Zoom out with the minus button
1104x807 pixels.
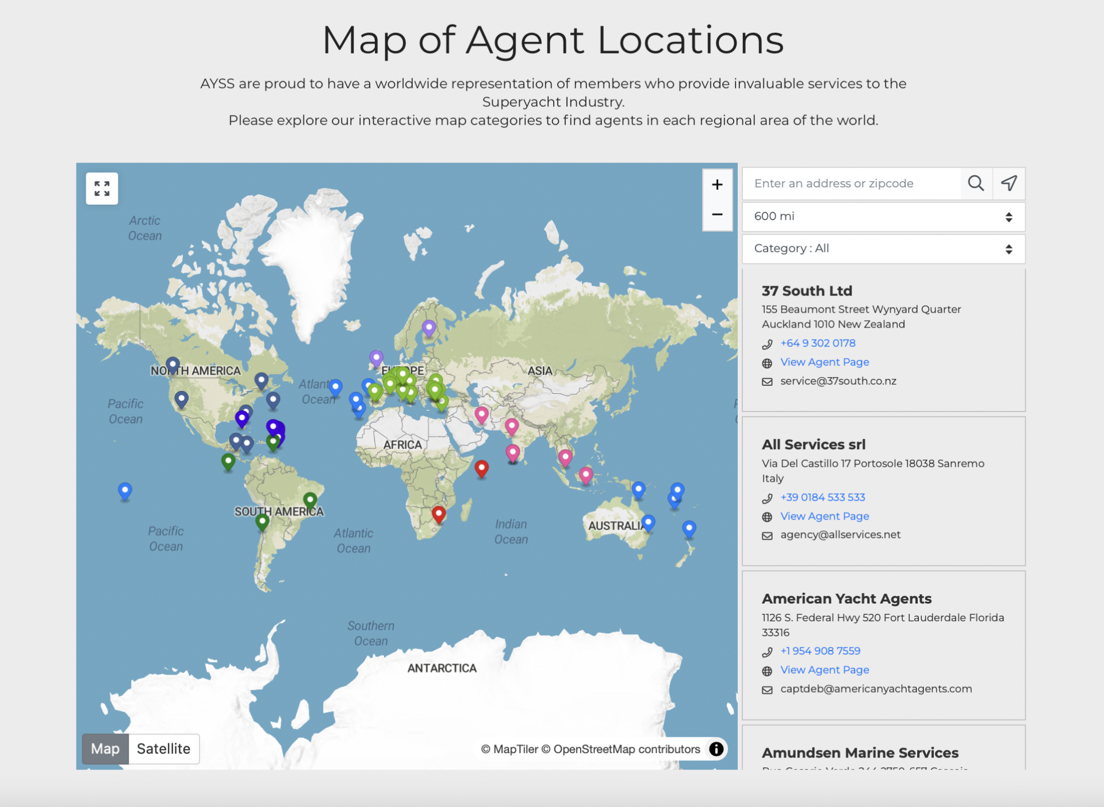[716, 214]
